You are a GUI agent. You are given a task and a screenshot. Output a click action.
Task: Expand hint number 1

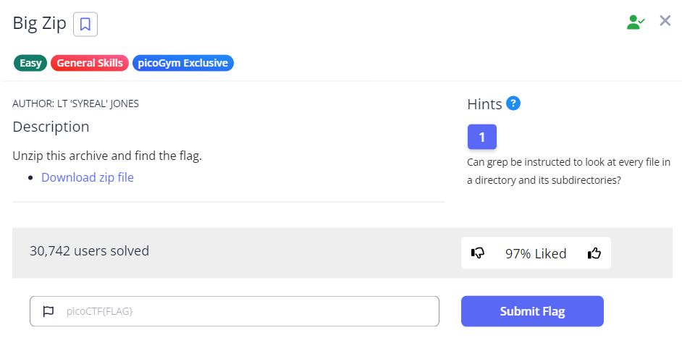coord(482,137)
